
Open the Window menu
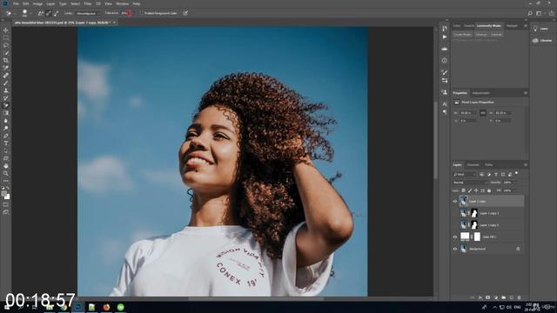[x=122, y=3]
